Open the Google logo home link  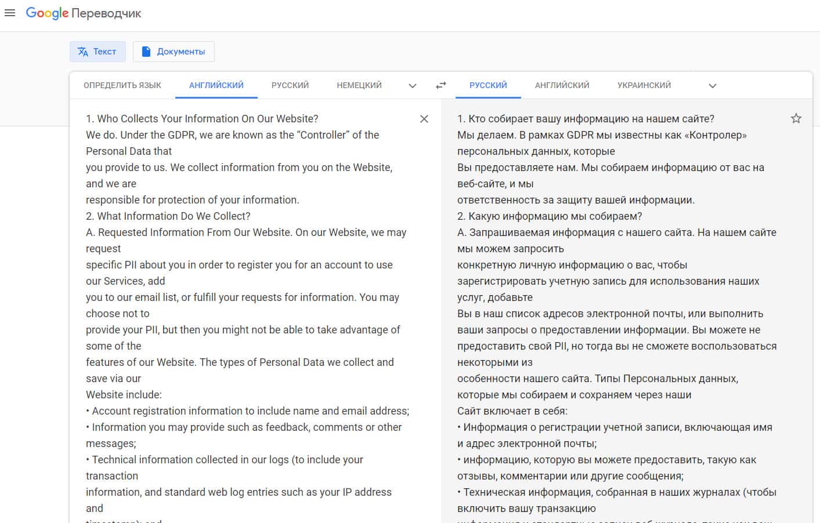[x=47, y=13]
